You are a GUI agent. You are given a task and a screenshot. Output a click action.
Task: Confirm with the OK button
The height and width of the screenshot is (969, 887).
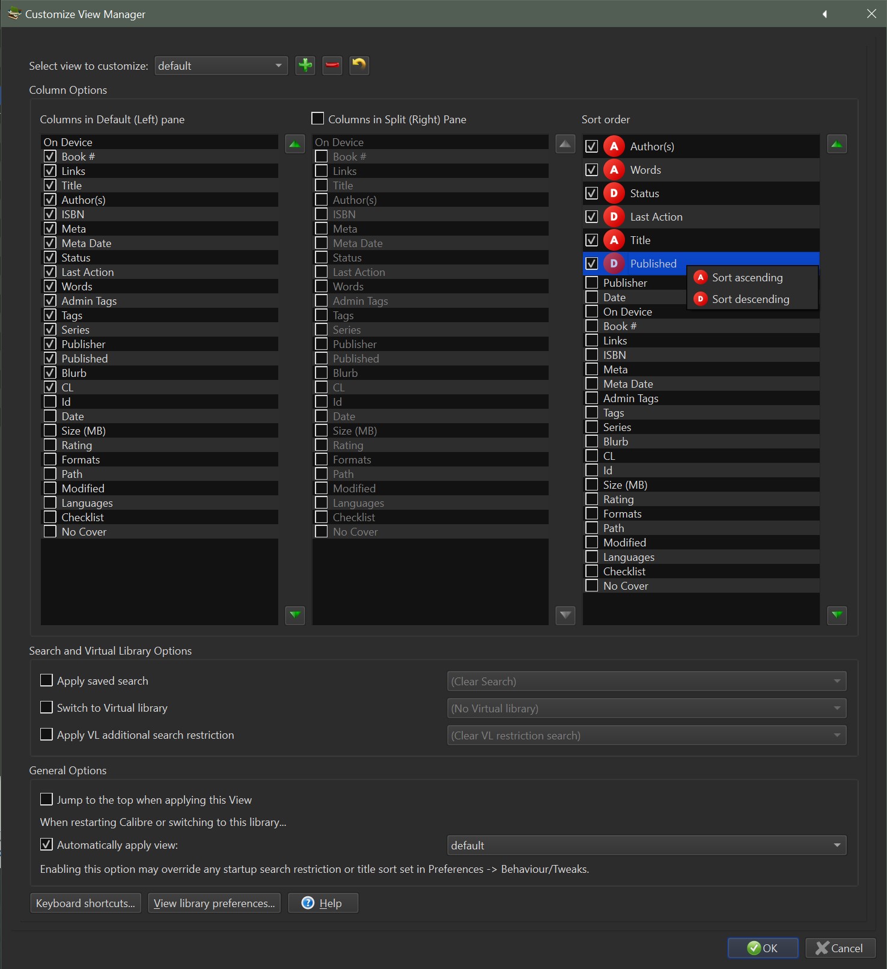tap(763, 948)
